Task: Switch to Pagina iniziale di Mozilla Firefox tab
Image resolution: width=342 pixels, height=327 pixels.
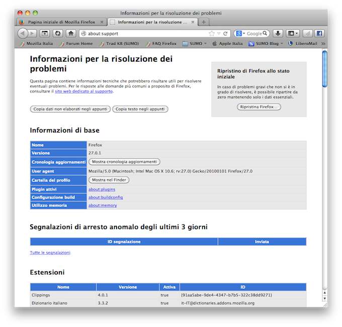Action: coord(61,22)
